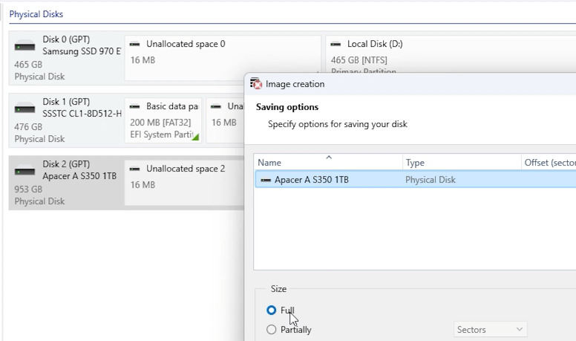Click the Saving options heading

pos(287,107)
